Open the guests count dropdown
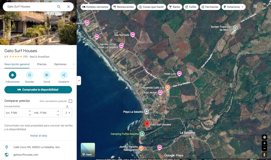Viewport: 271px width, 160px height. pyautogui.click(x=67, y=113)
